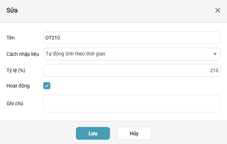Uncheck the Hoạt động checkbox
This screenshot has width=227, height=144.
pyautogui.click(x=47, y=86)
